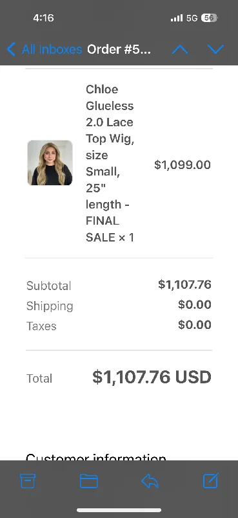Tap the Customer information heading
Screen dimensions: 238x518
pyautogui.click(x=96, y=457)
